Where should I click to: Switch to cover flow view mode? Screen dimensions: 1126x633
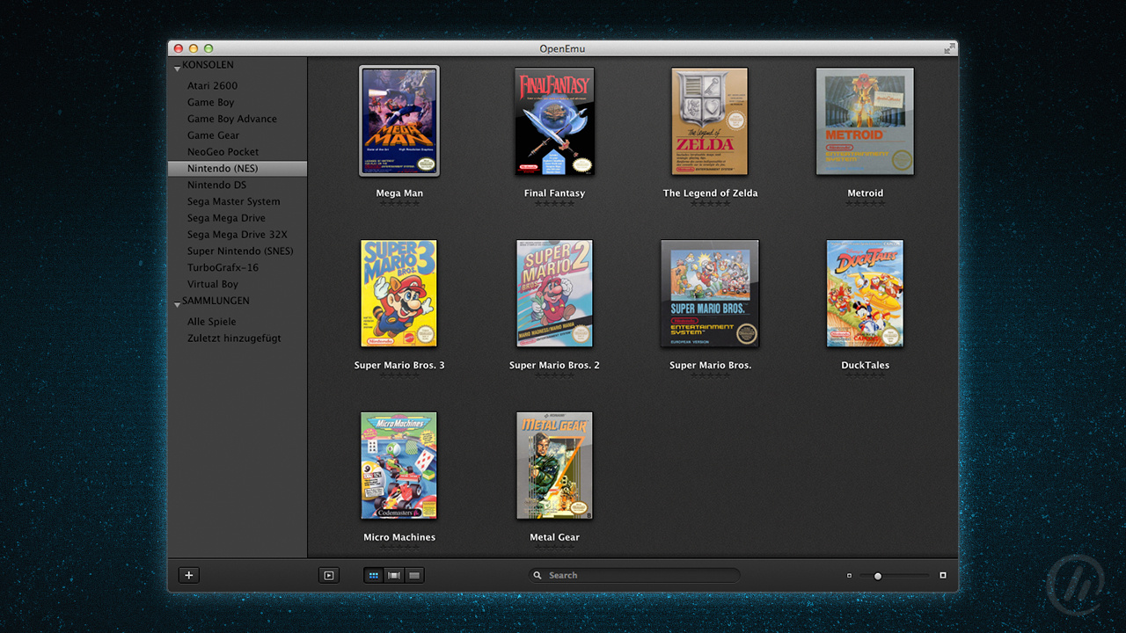394,575
